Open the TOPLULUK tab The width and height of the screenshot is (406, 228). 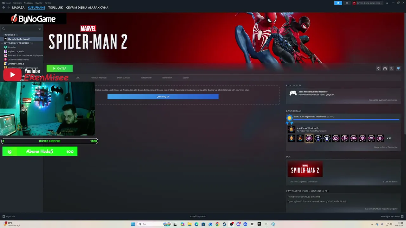click(x=56, y=8)
